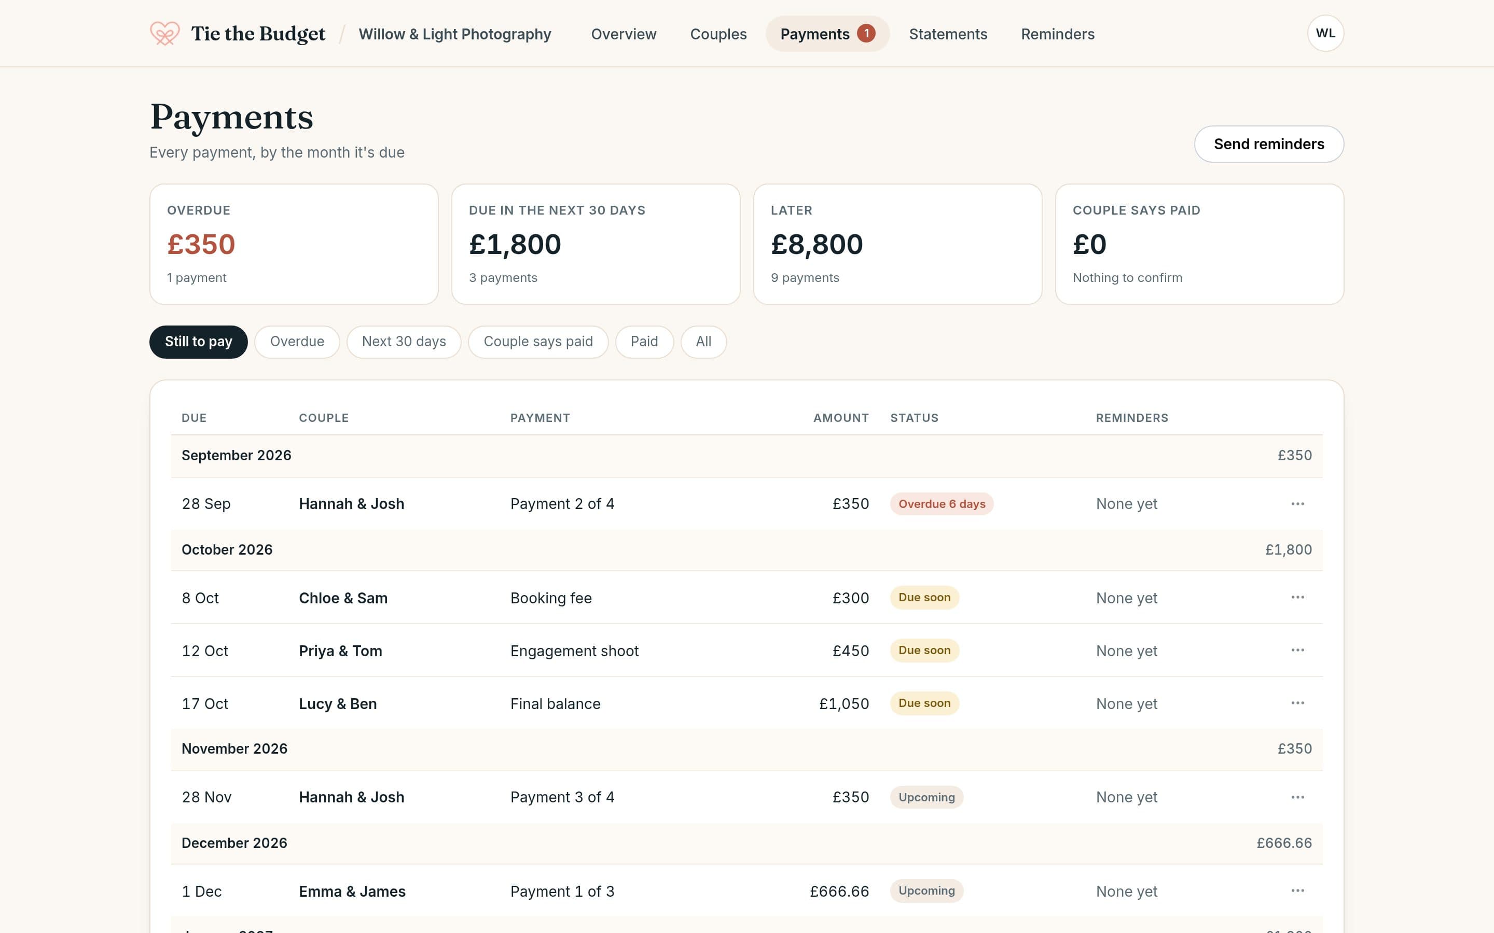Open row menu for Chloe & Sam booking fee

(x=1298, y=597)
